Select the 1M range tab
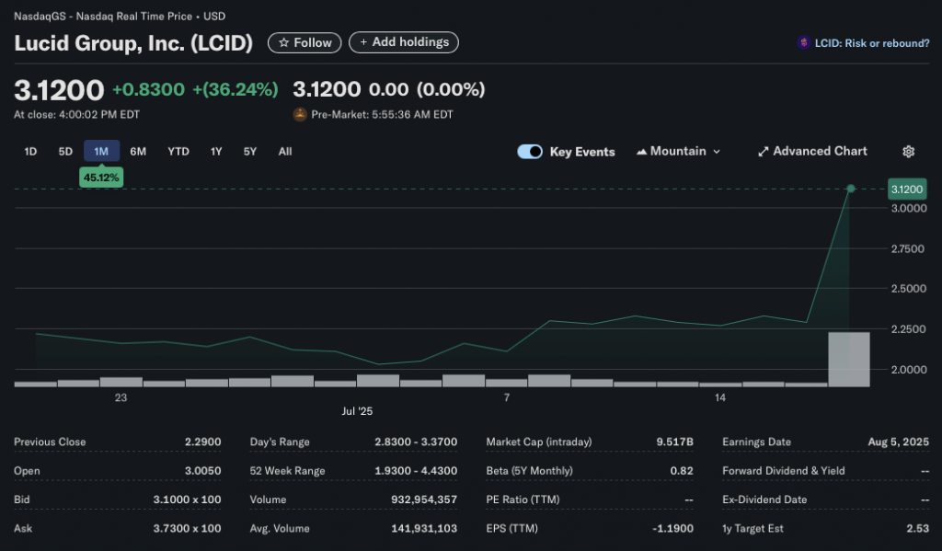Screen dimensions: 942x551 (x=101, y=152)
